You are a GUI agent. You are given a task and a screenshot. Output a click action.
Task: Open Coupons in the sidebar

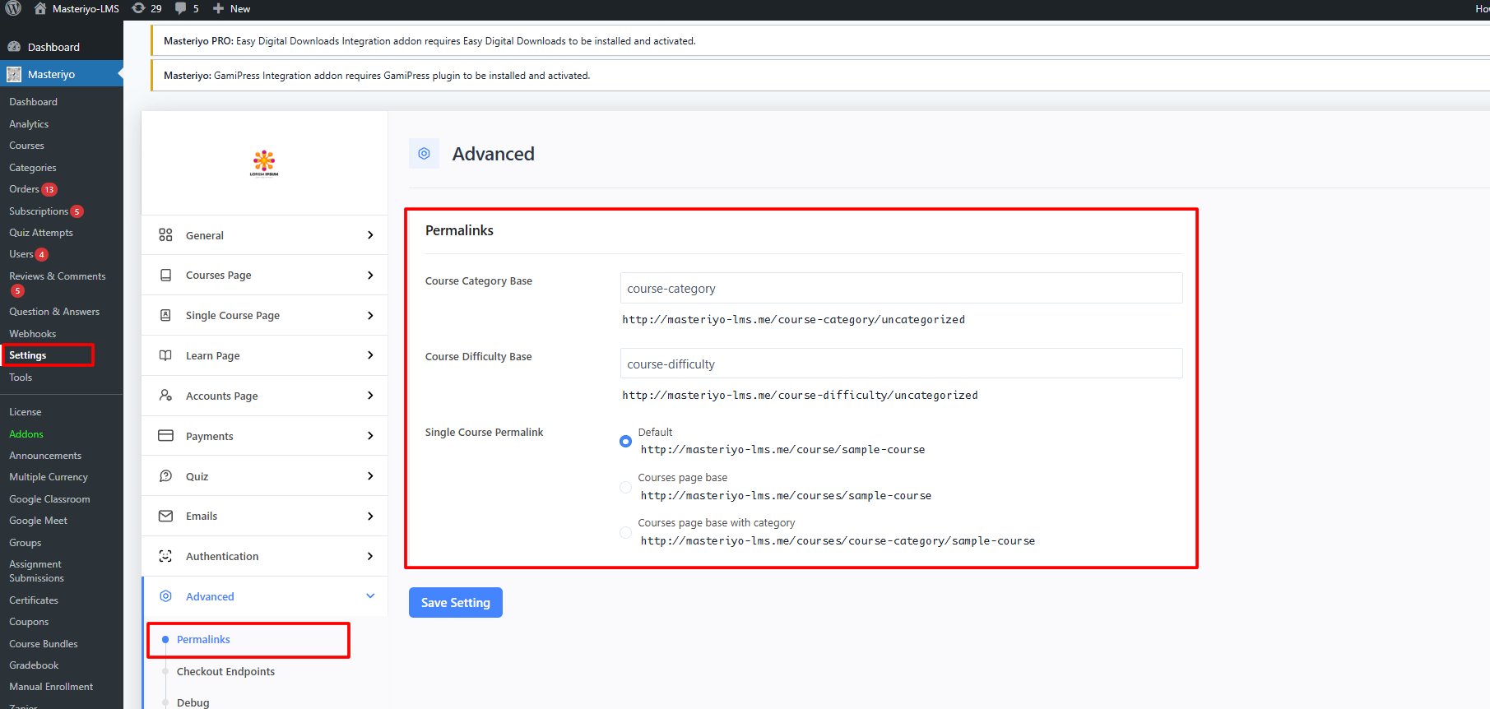(29, 622)
